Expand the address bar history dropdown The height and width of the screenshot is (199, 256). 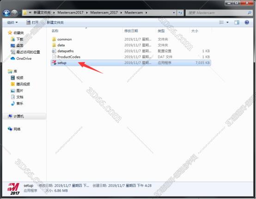pyautogui.click(x=174, y=13)
